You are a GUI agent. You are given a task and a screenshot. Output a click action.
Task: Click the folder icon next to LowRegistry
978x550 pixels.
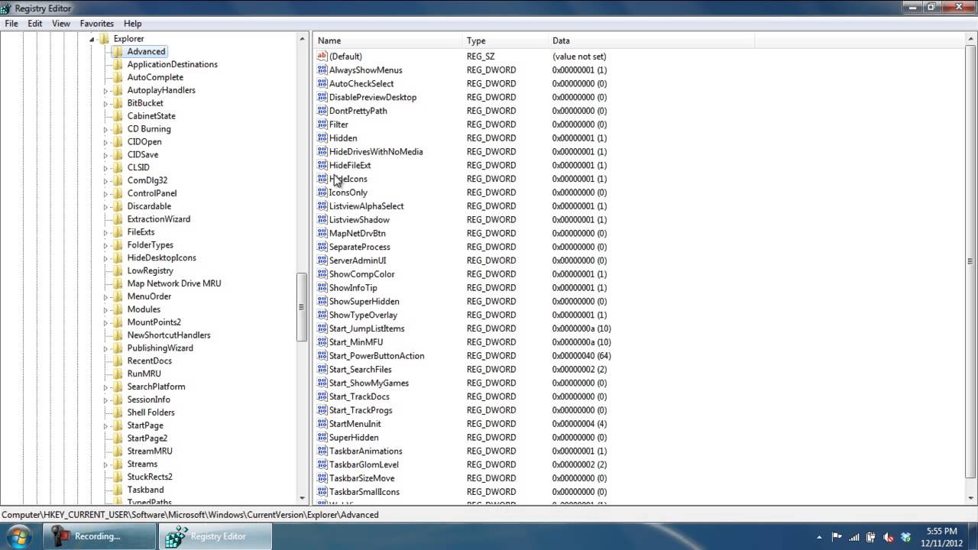point(117,270)
